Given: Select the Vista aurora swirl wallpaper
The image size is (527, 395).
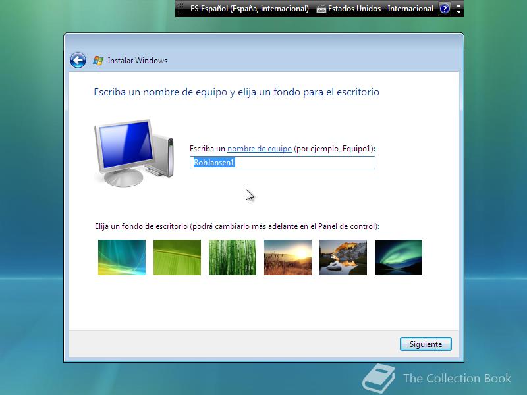Looking at the screenshot, I should tap(122, 257).
